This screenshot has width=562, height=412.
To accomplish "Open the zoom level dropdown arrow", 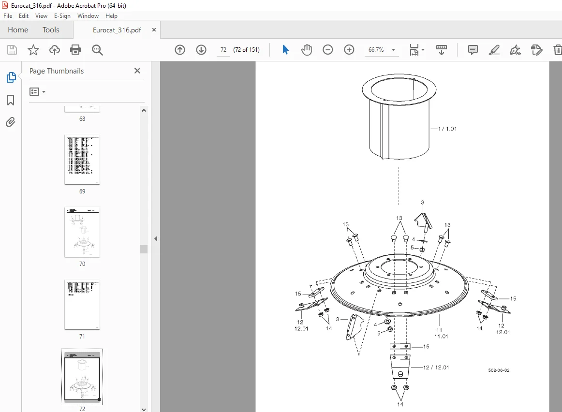I will point(394,50).
